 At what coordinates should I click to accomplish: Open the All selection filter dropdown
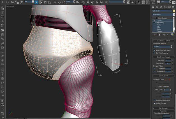tap(29, 2)
